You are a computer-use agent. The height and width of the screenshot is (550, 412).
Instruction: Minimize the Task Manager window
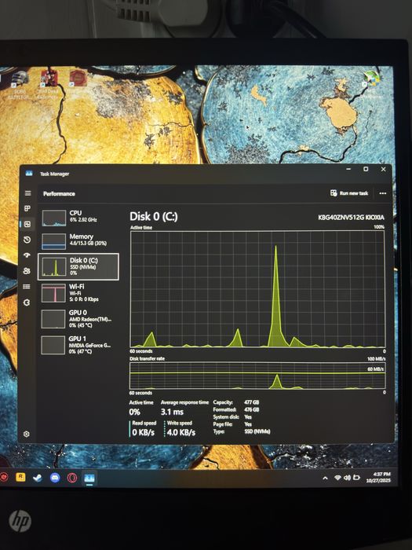pyautogui.click(x=348, y=169)
